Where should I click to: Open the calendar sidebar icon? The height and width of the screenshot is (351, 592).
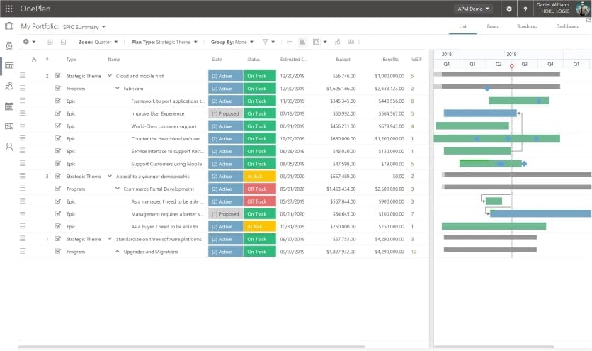coord(9,106)
